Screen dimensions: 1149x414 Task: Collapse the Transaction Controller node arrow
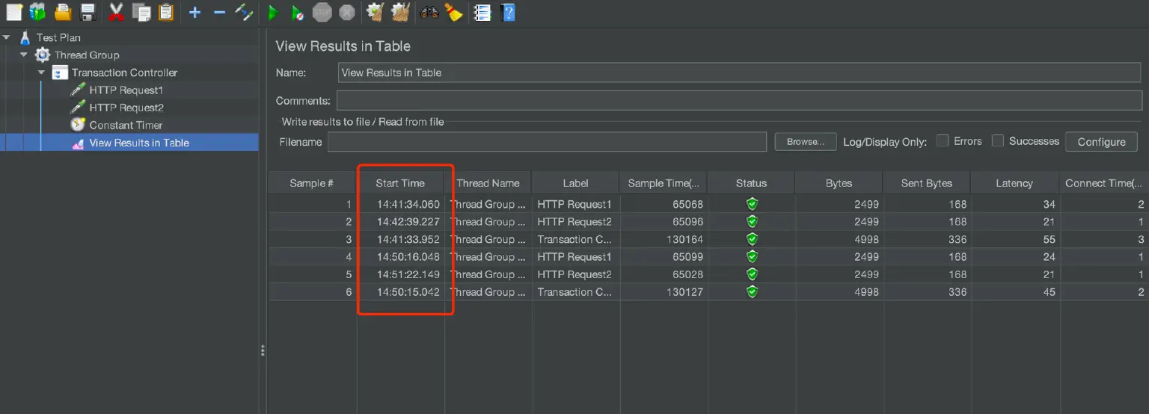point(42,72)
